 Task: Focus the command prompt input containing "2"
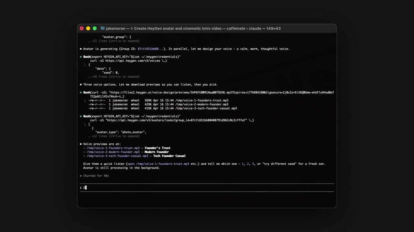pos(207,188)
